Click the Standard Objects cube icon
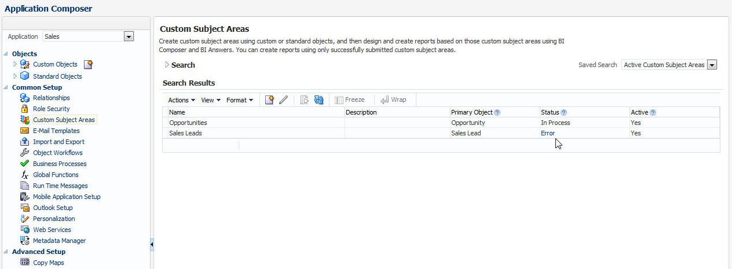This screenshot has width=732, height=269. tap(24, 76)
